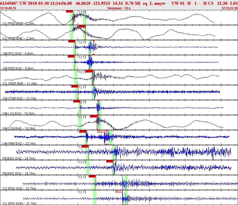Select the iPc0 pick flag on PR05 BHZ

tap(69, 11)
